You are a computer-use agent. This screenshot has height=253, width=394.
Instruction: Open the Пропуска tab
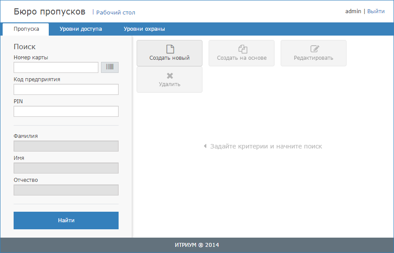(26, 29)
